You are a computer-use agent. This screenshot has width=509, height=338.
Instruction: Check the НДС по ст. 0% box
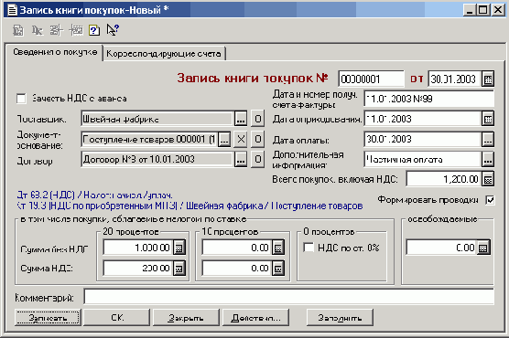[x=309, y=248]
